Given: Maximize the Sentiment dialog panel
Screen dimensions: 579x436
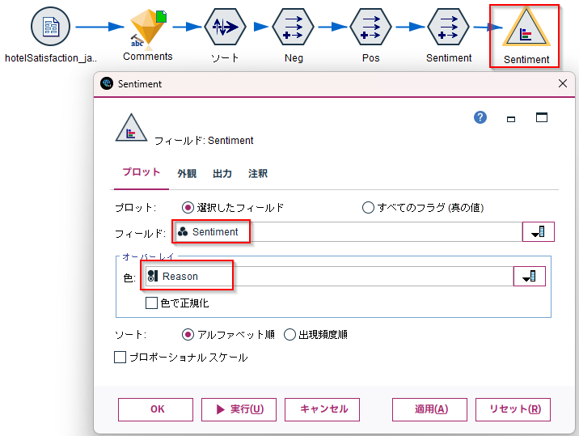Looking at the screenshot, I should pyautogui.click(x=542, y=117).
